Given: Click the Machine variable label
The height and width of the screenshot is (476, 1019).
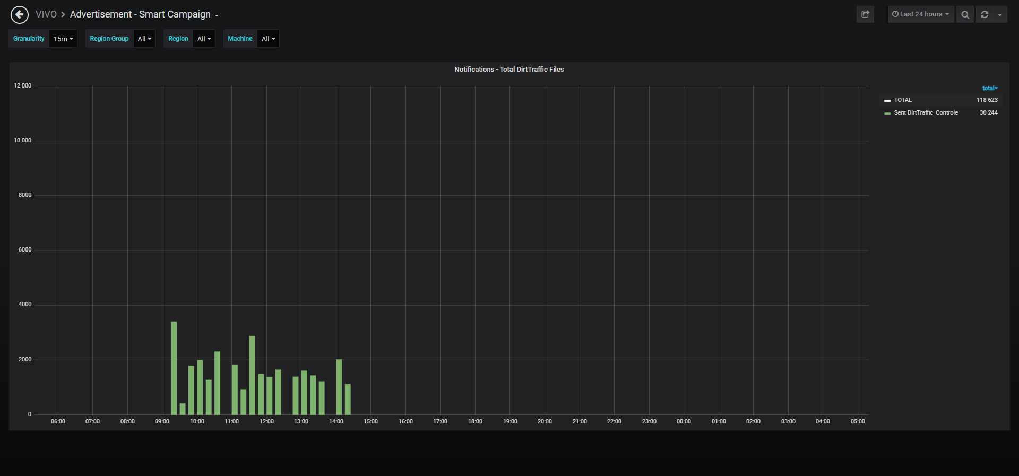Looking at the screenshot, I should pyautogui.click(x=240, y=39).
